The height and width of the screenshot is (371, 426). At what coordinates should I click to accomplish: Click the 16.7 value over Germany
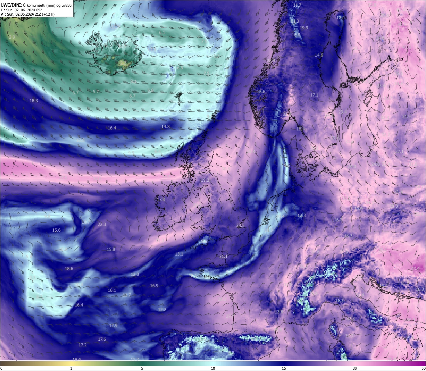coord(338,220)
